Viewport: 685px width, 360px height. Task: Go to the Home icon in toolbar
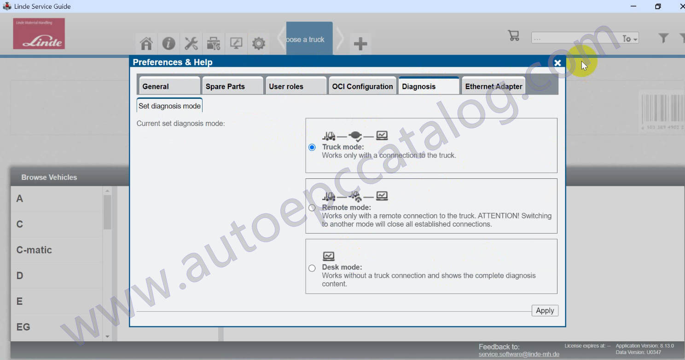pyautogui.click(x=146, y=44)
